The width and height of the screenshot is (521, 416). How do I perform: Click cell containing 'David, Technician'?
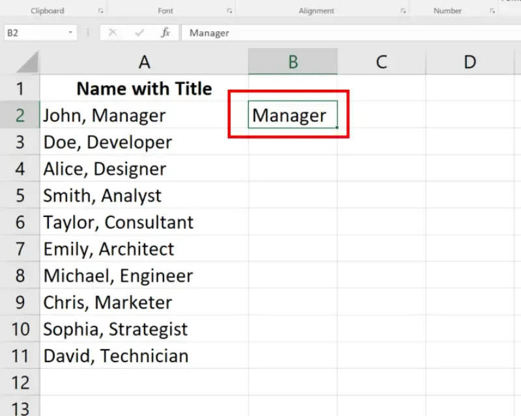point(116,356)
